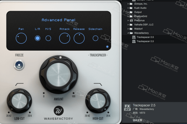
Task: Toggle the Freeze button
Action: 19,65
